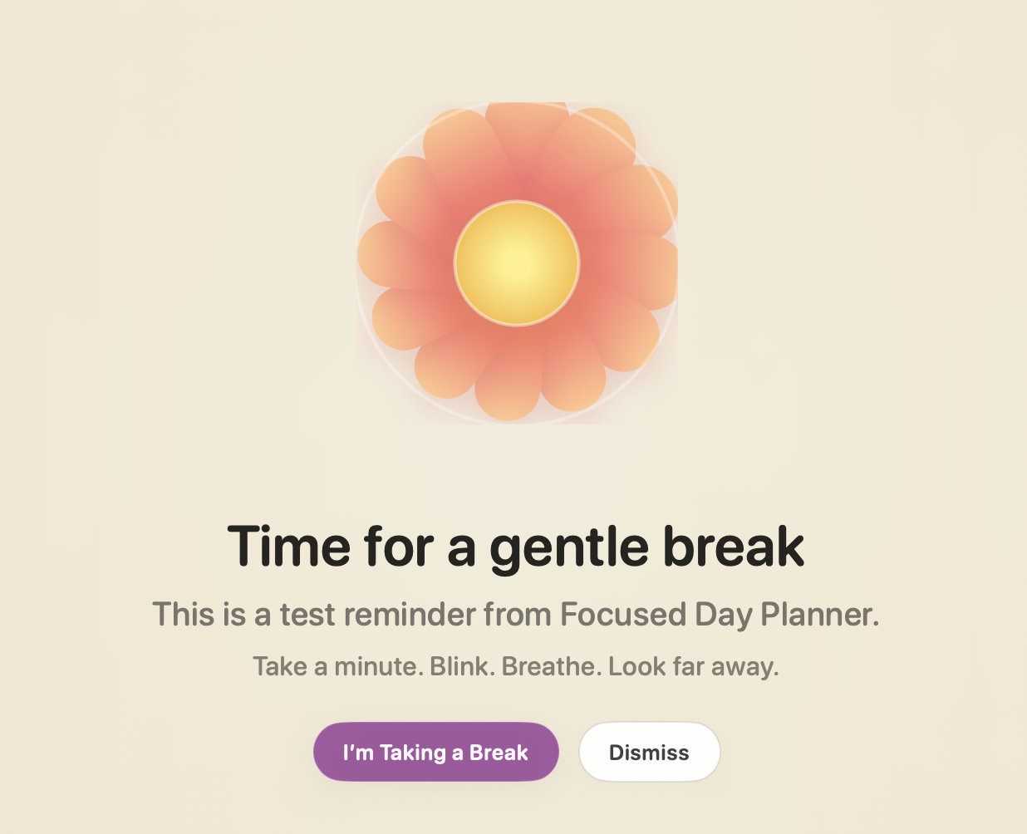
Task: Click the I'm Taking a Break button
Action: tap(435, 752)
